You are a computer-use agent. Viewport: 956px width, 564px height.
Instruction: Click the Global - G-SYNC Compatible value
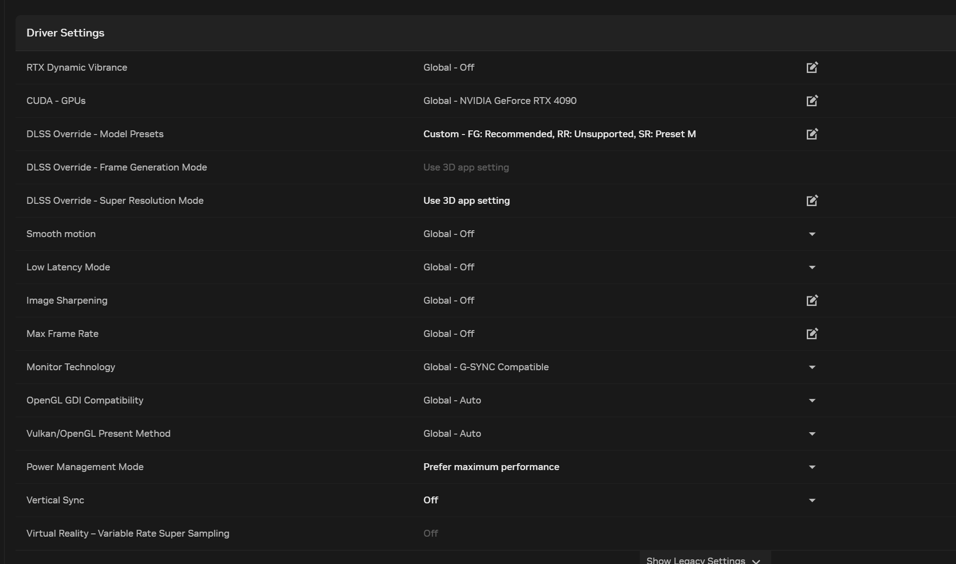pos(486,367)
